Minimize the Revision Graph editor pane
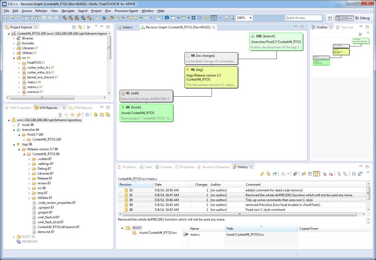The width and height of the screenshot is (376, 260). (x=295, y=27)
